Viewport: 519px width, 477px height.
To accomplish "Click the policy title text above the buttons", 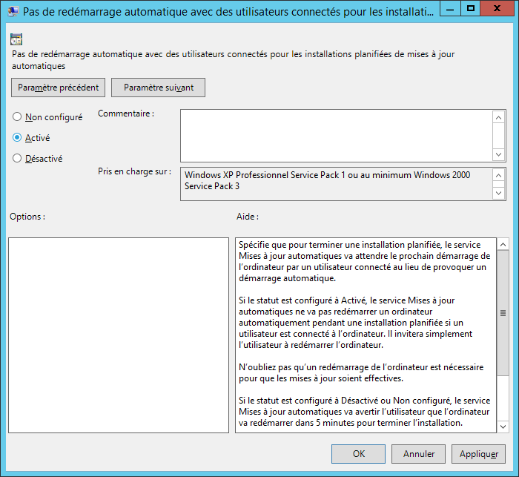I will click(x=234, y=60).
